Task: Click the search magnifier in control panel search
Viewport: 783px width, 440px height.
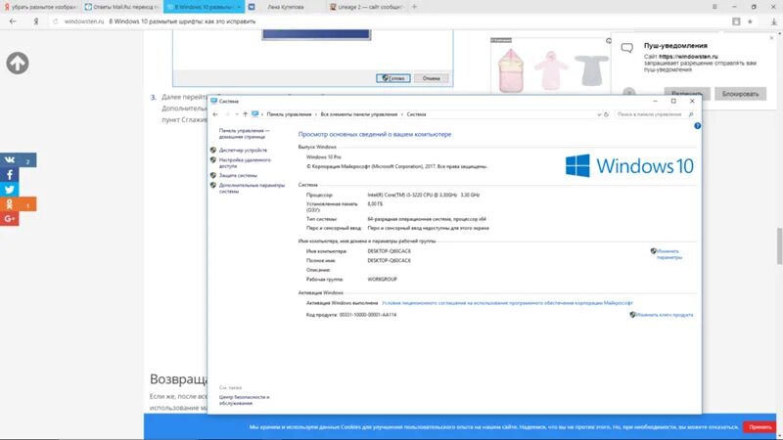Action: (x=691, y=114)
